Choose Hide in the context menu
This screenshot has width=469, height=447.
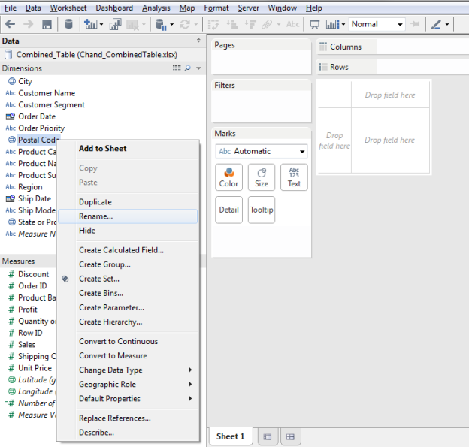click(x=128, y=231)
